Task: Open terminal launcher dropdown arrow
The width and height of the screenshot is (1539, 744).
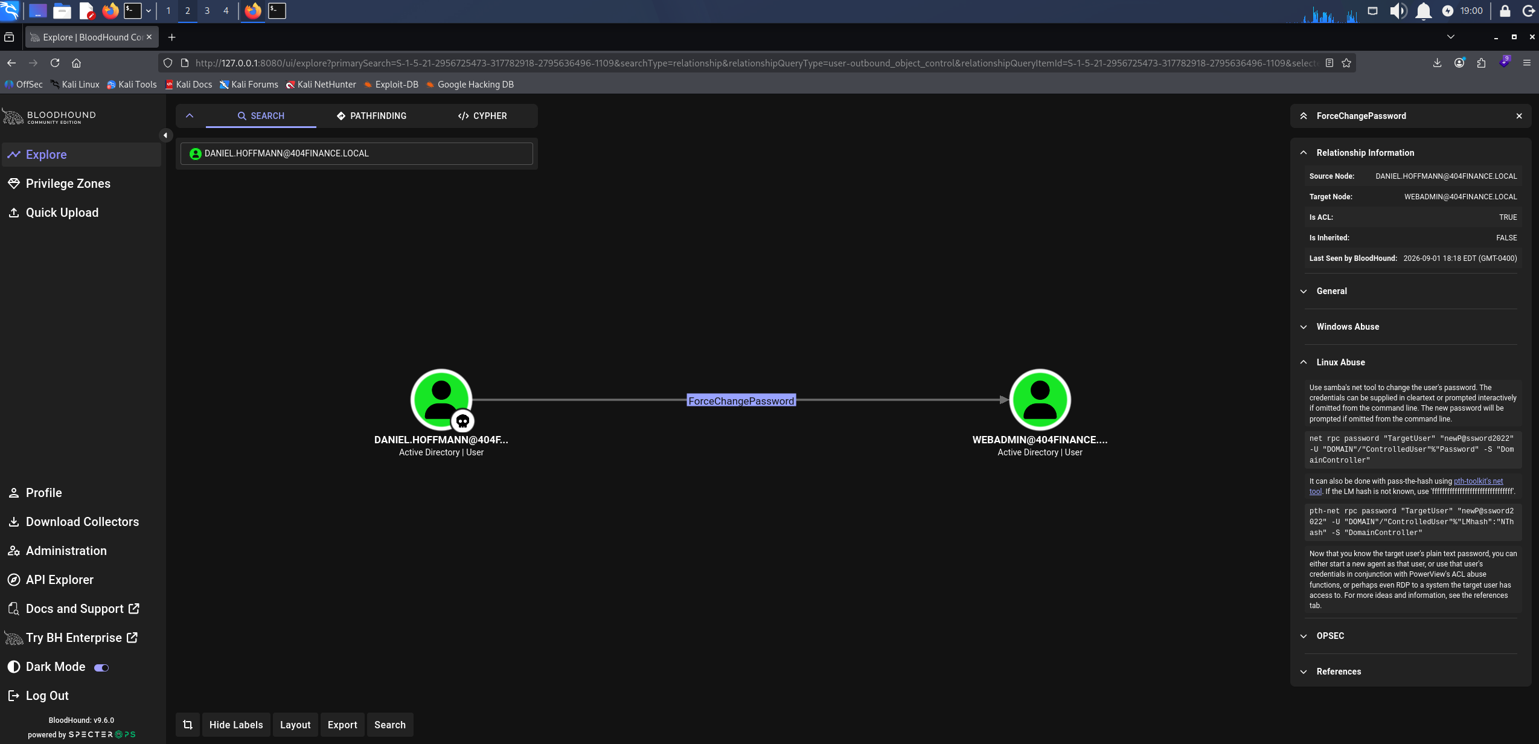Action: [x=149, y=11]
